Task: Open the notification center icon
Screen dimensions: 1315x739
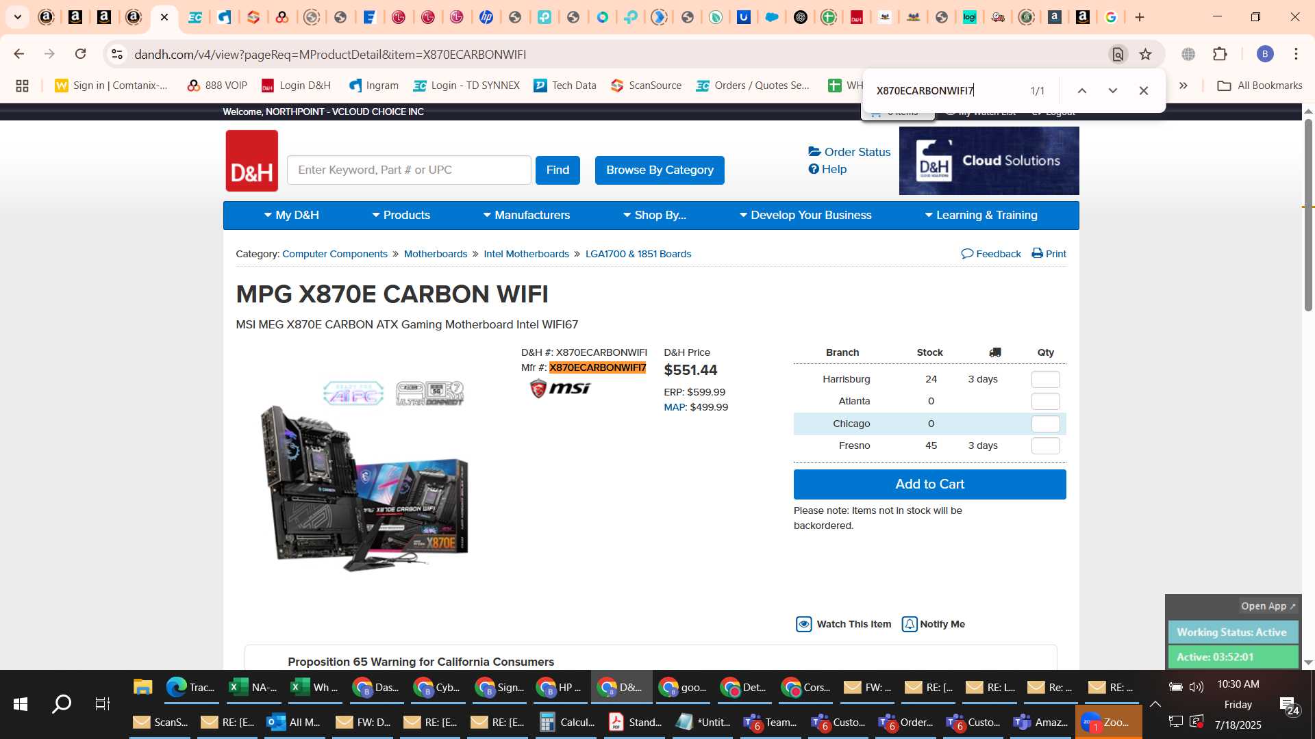Action: (1289, 705)
